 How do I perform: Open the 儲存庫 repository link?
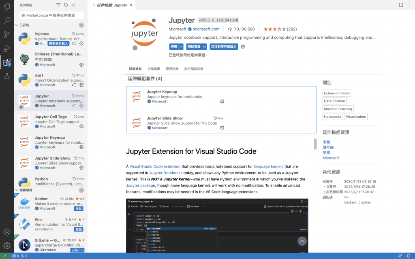[328, 147]
